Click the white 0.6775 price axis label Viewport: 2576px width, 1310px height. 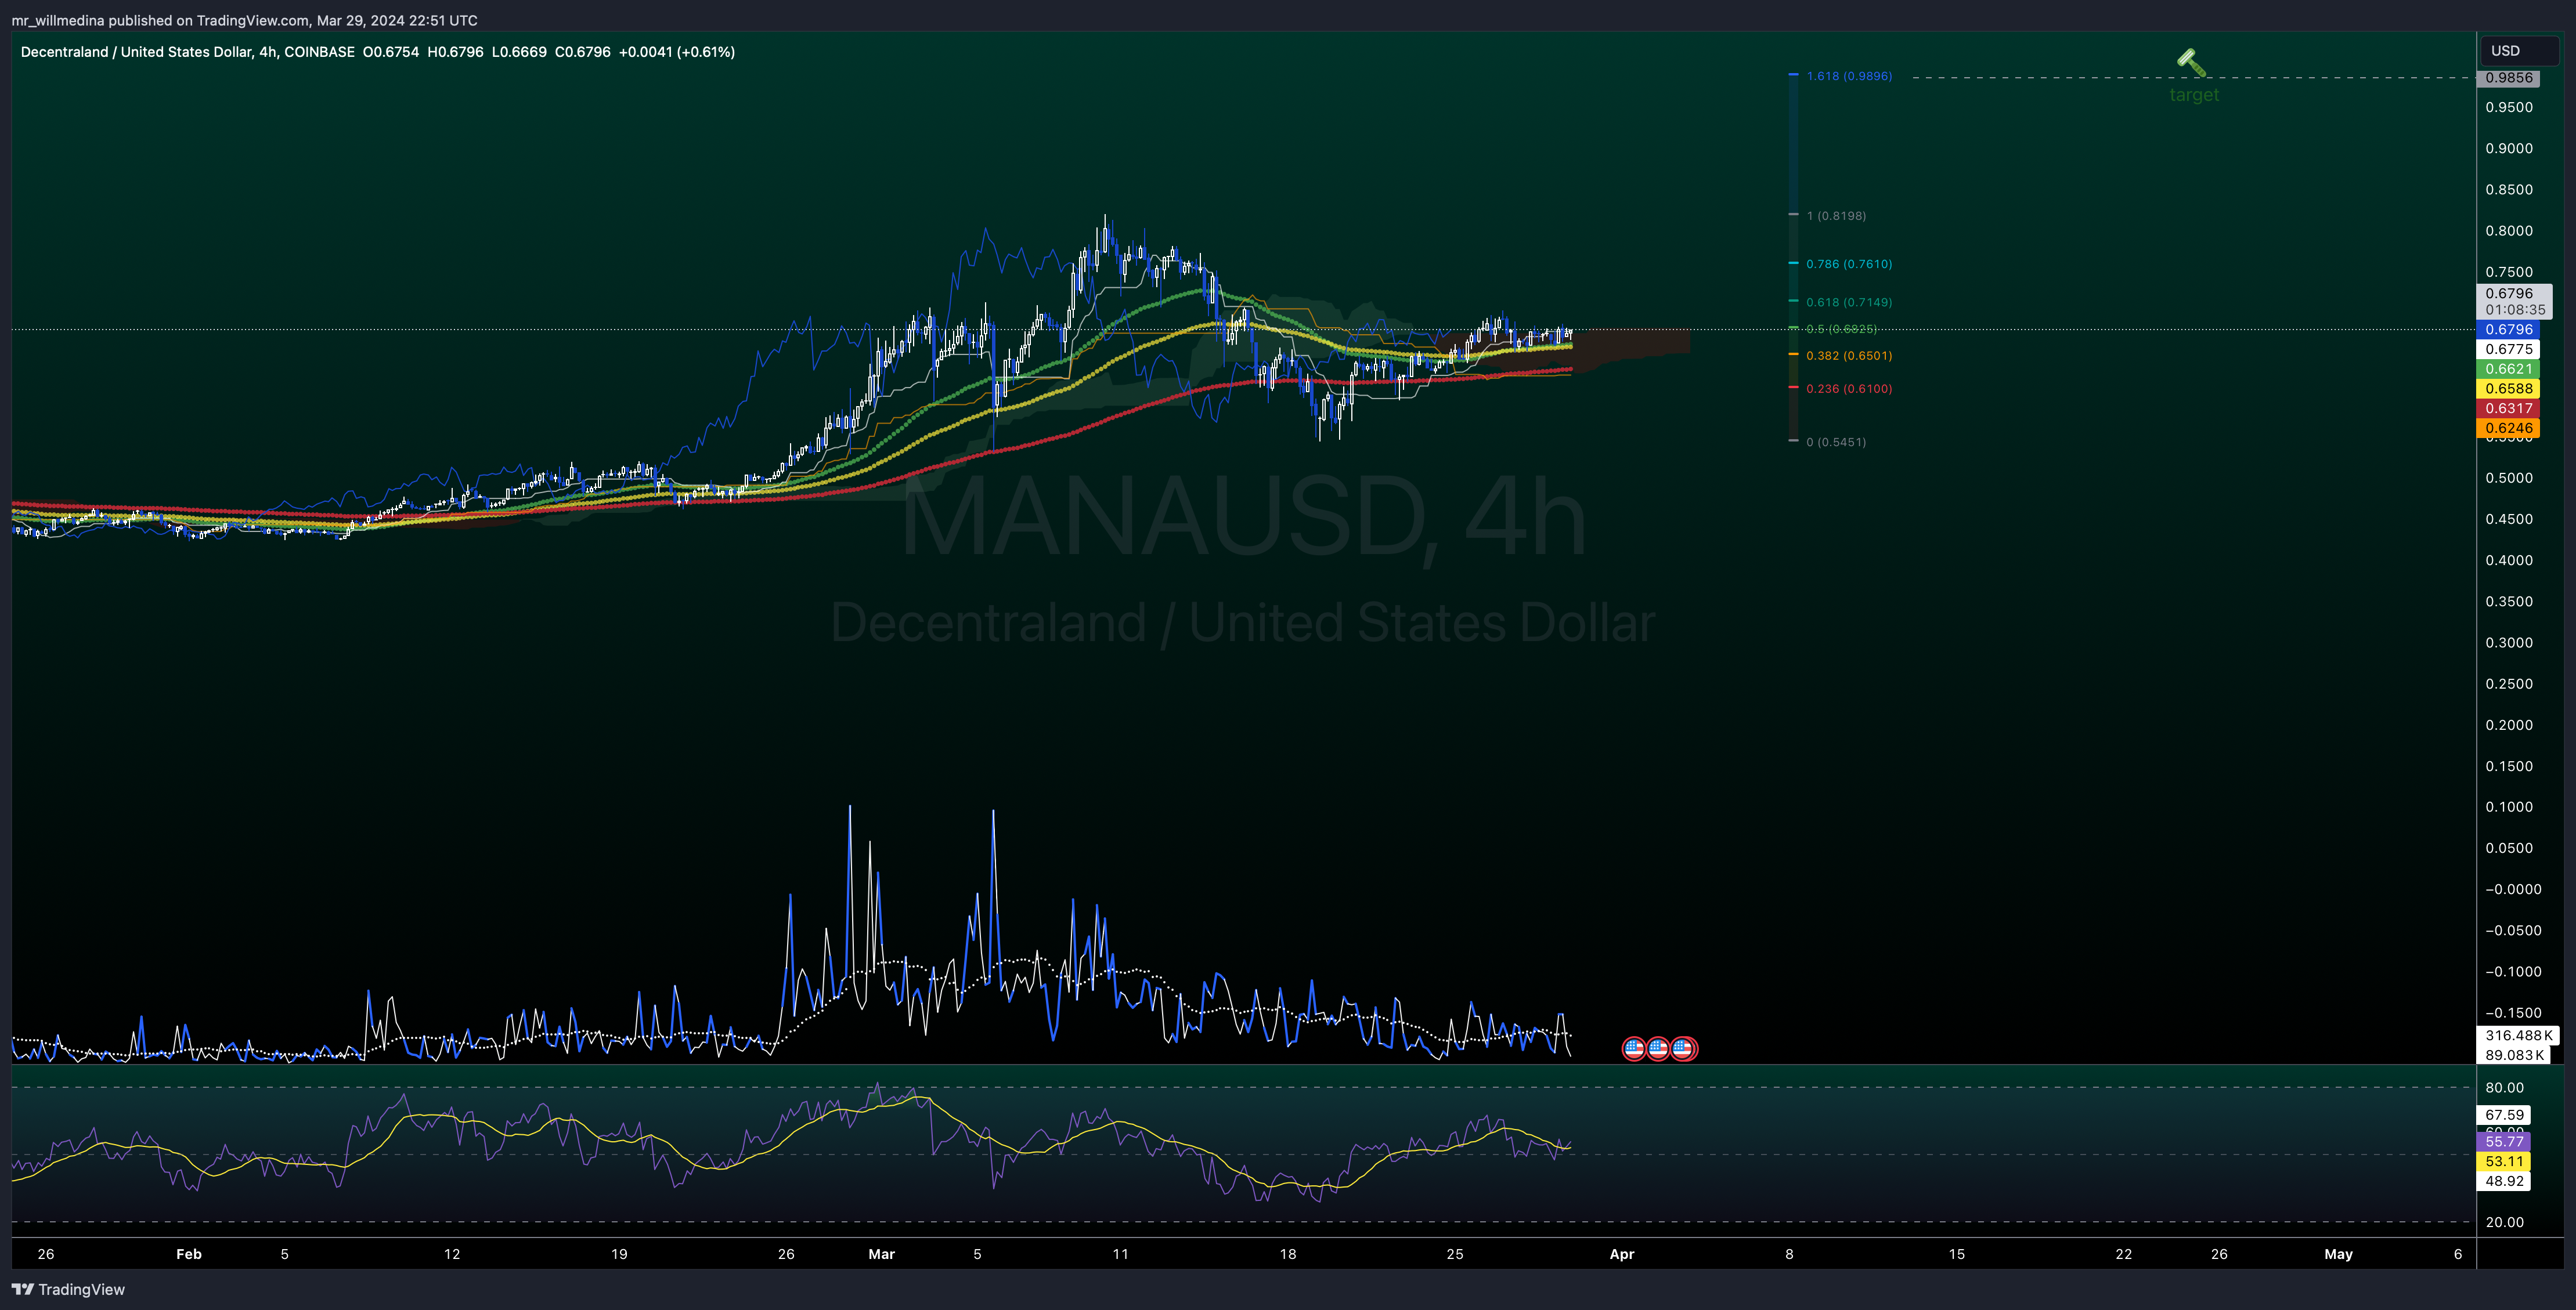pos(2508,350)
